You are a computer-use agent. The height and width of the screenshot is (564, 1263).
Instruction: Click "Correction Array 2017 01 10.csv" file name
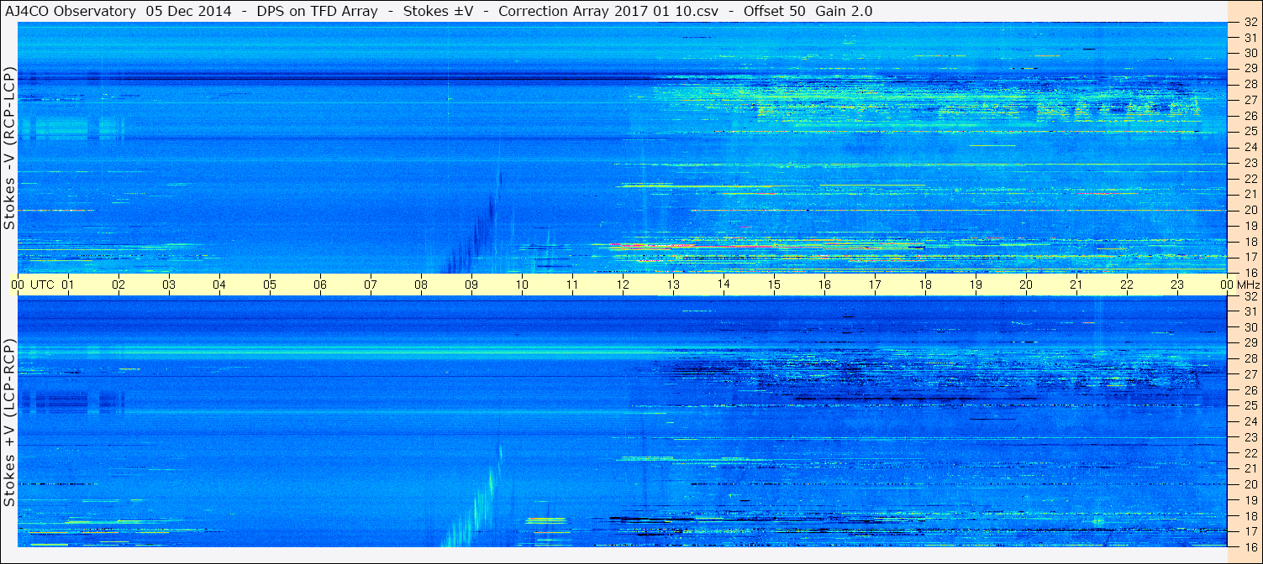coord(610,12)
